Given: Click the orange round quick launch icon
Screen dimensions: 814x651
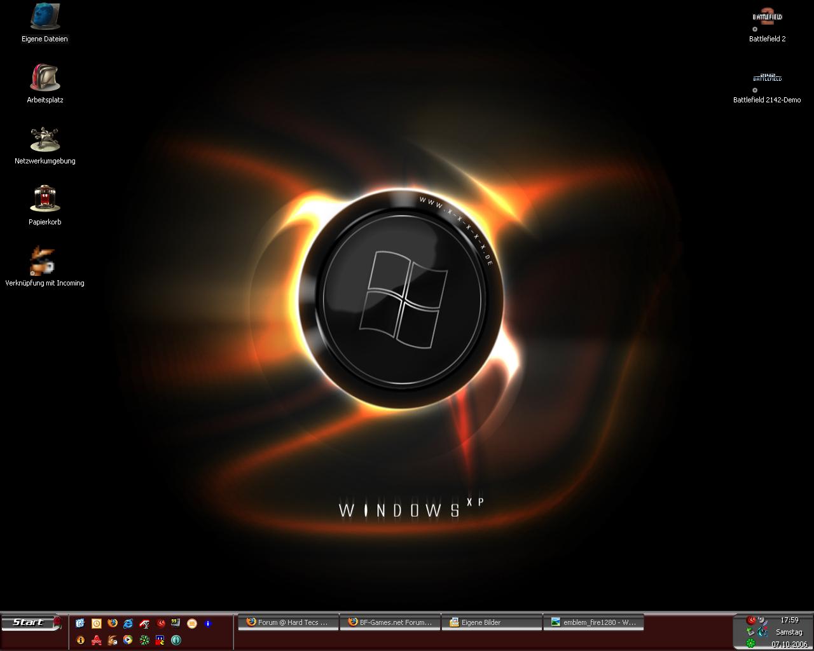Looking at the screenshot, I should (x=192, y=624).
